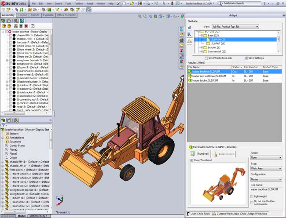Click the Adept work area folder icon beside FileGuide
286x218 pixels.
click(x=190, y=41)
